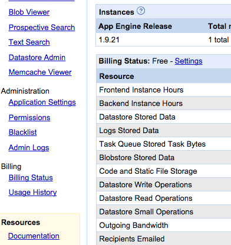
Task: View Usage History
Action: 32,193
